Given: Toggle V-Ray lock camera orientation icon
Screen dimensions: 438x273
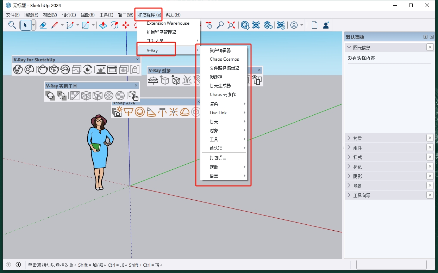Looking at the screenshot, I should pos(135,70).
